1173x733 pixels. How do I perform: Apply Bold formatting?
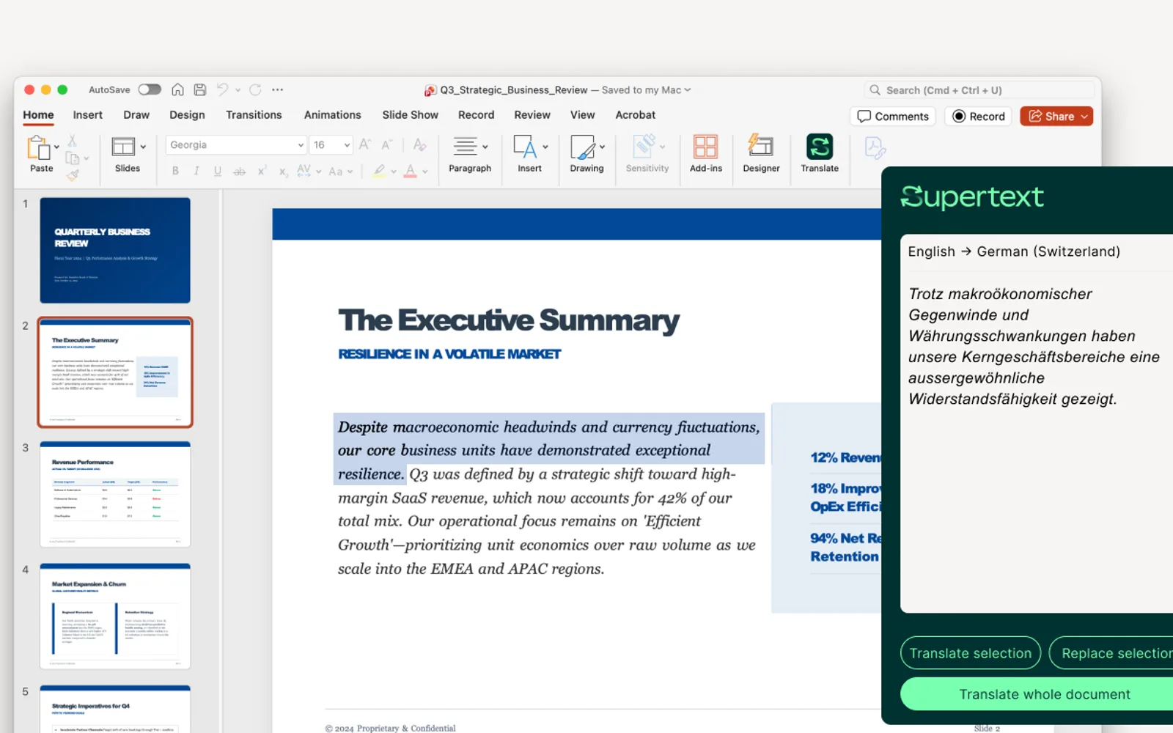pyautogui.click(x=175, y=171)
